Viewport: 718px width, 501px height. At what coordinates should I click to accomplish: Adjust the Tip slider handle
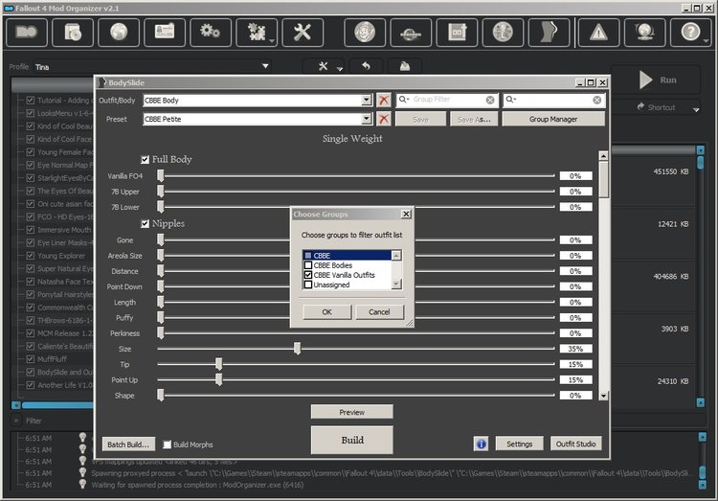pos(219,364)
